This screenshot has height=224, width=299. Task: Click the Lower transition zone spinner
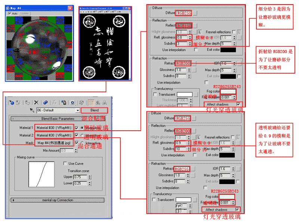tap(90, 183)
